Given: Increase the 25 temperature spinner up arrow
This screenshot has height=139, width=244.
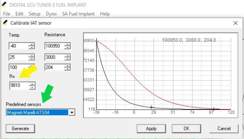Looking at the screenshot, I should (31, 55).
